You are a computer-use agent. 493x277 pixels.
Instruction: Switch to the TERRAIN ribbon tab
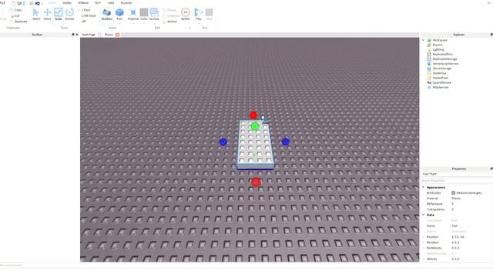click(83, 3)
